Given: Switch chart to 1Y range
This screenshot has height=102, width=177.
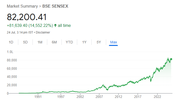Looking at the screenshot, I should click(x=84, y=42).
